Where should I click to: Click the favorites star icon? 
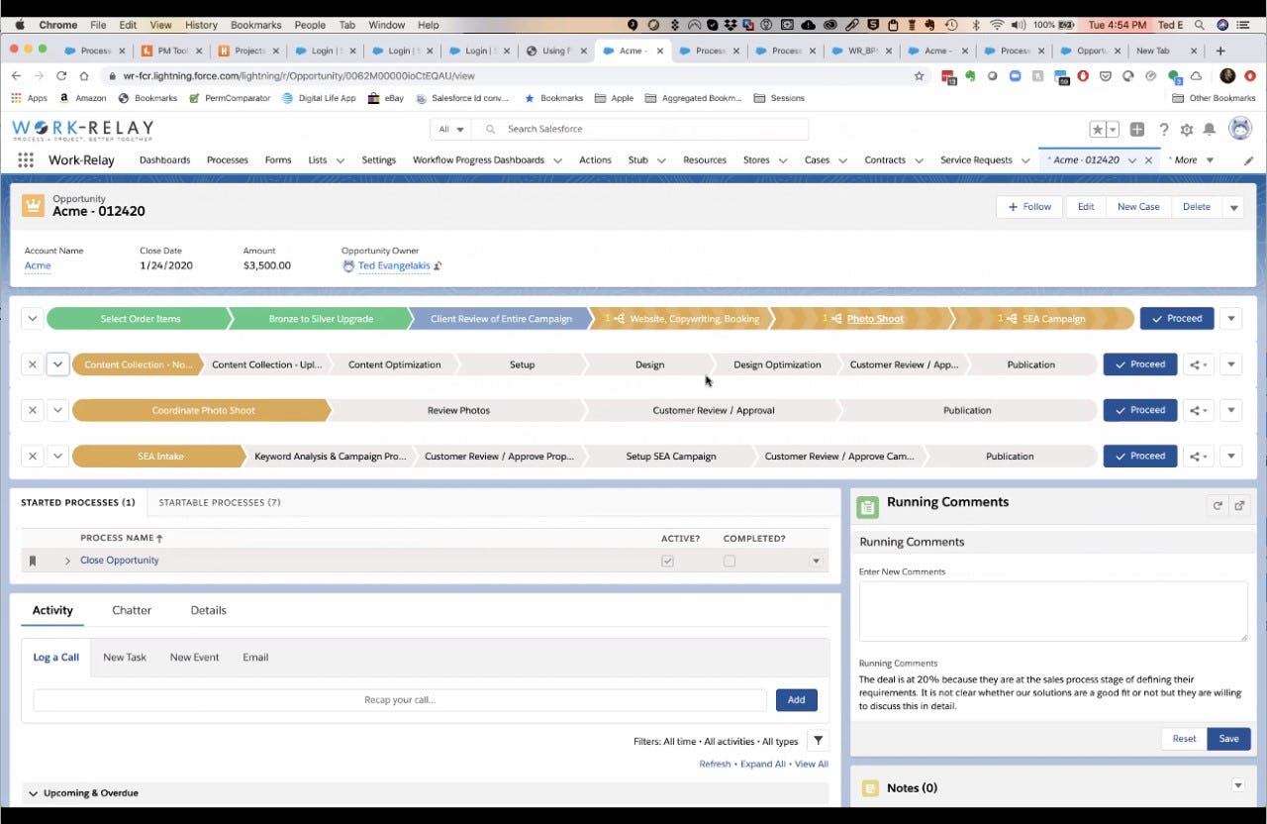pos(1098,128)
